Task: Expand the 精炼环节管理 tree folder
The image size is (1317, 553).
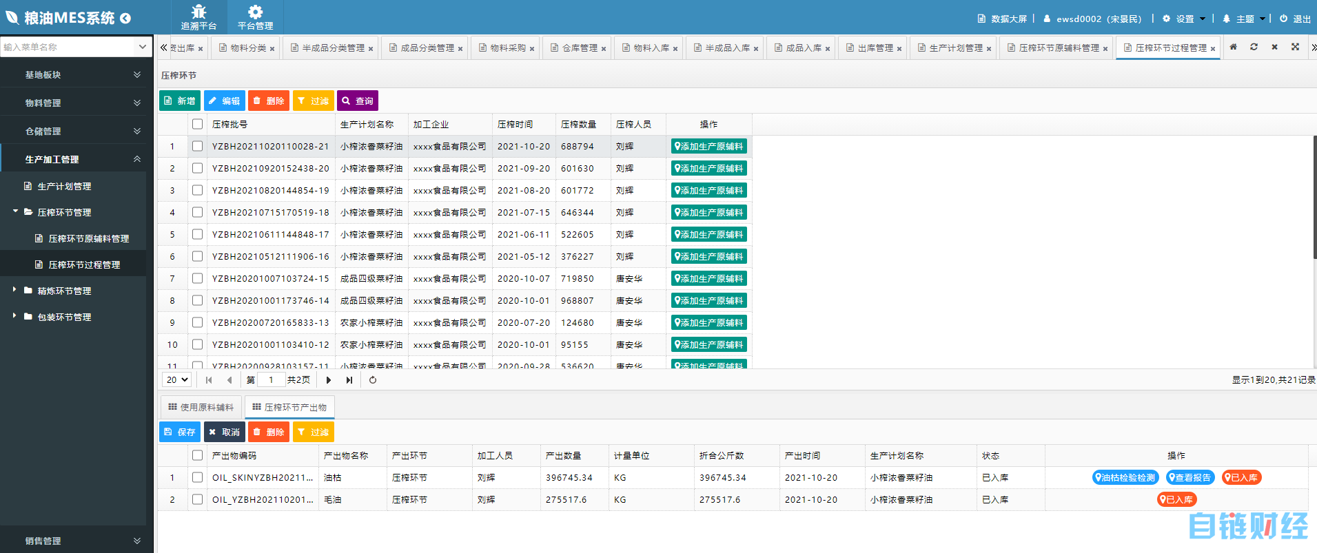Action: [x=14, y=290]
